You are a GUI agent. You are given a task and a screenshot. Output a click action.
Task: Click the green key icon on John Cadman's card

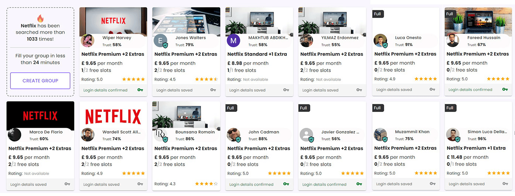[286, 184]
